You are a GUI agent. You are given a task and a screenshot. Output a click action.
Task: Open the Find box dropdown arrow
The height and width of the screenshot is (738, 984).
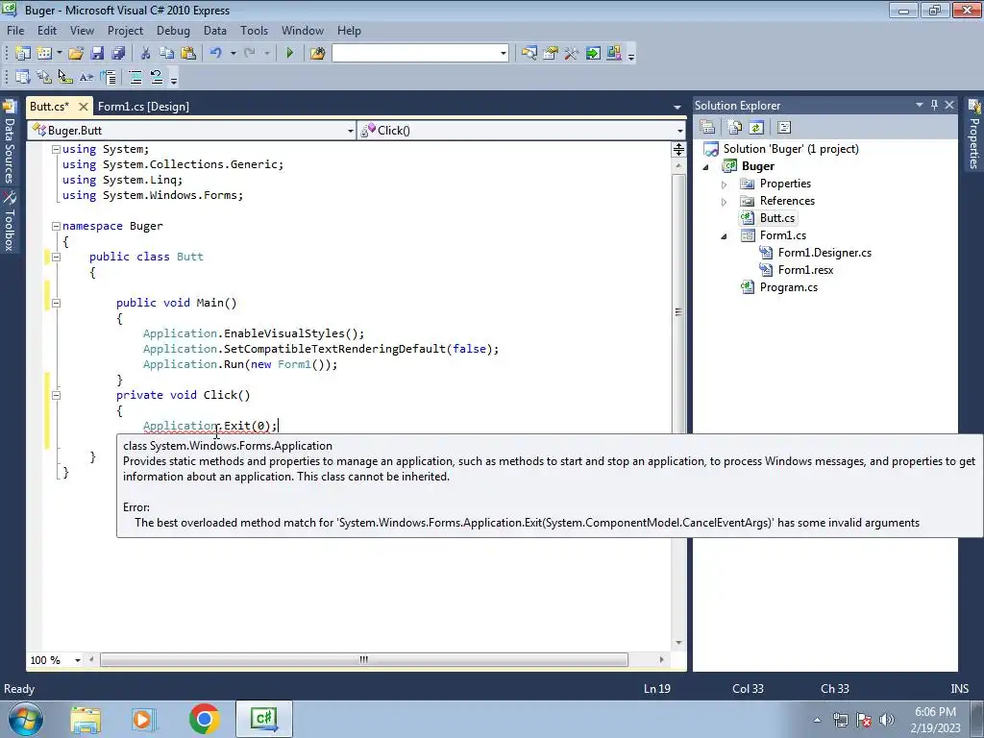coord(504,54)
